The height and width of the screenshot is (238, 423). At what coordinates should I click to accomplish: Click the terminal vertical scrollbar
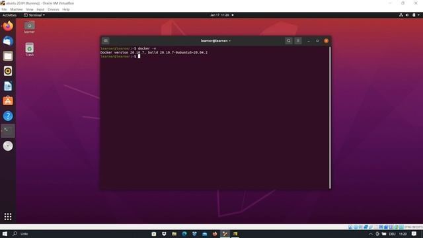click(x=330, y=118)
